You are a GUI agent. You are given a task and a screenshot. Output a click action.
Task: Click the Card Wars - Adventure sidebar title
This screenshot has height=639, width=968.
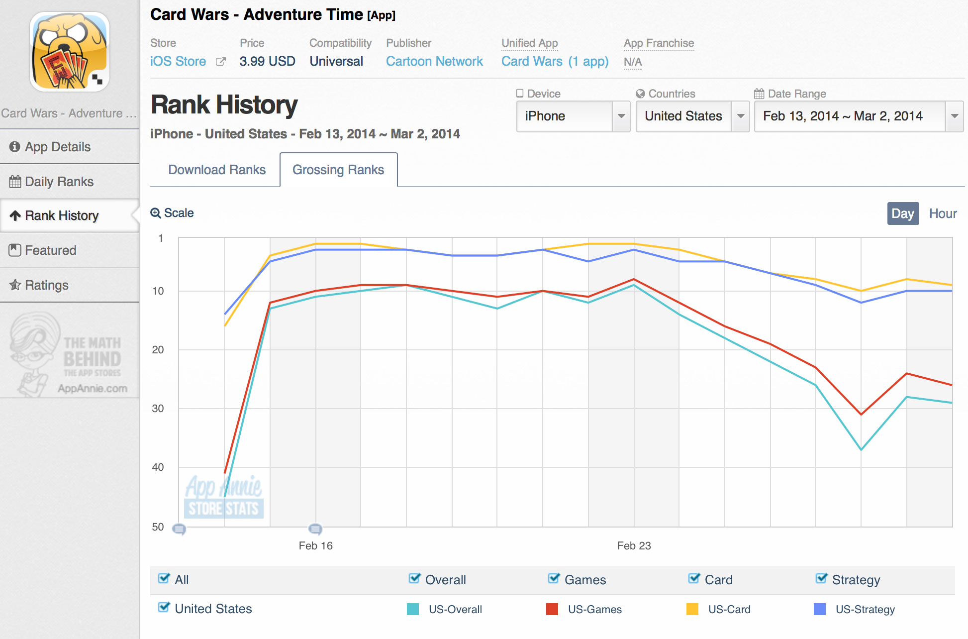tap(69, 113)
